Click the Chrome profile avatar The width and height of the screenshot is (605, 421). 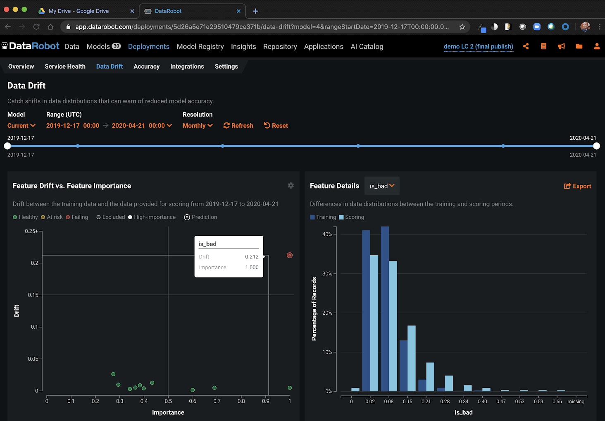[585, 27]
